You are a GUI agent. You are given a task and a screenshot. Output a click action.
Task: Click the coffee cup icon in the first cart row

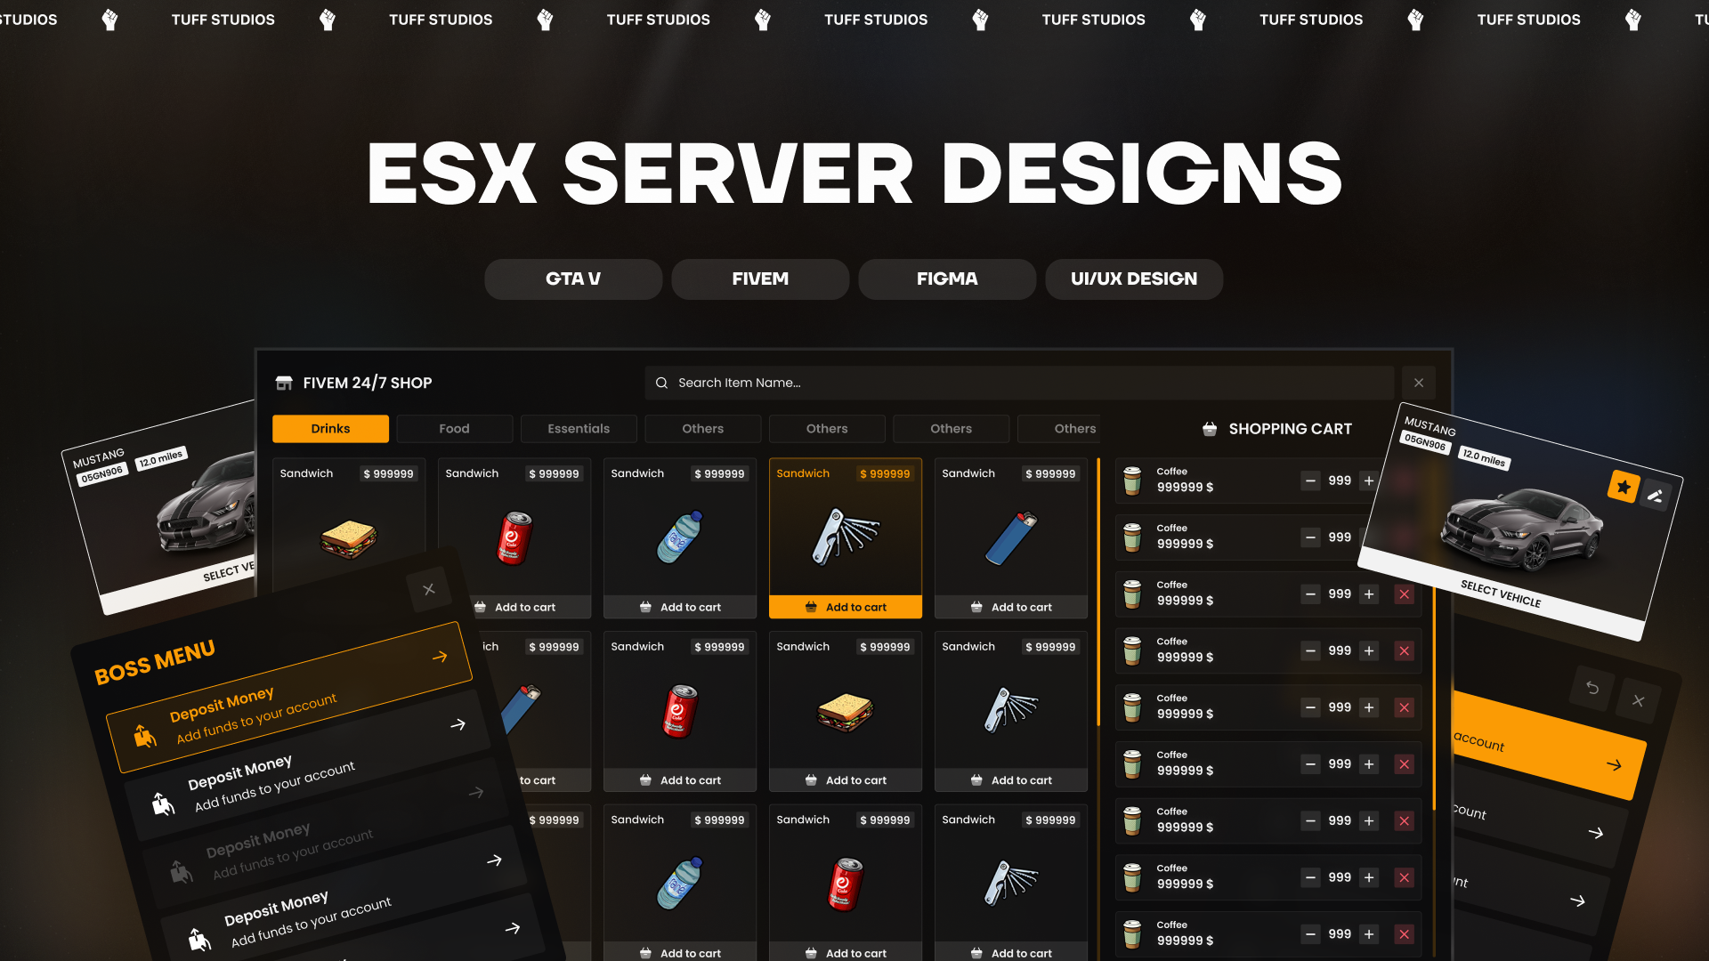coord(1131,480)
